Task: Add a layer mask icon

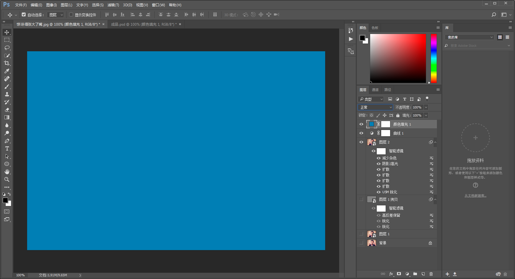Action: tap(399, 274)
